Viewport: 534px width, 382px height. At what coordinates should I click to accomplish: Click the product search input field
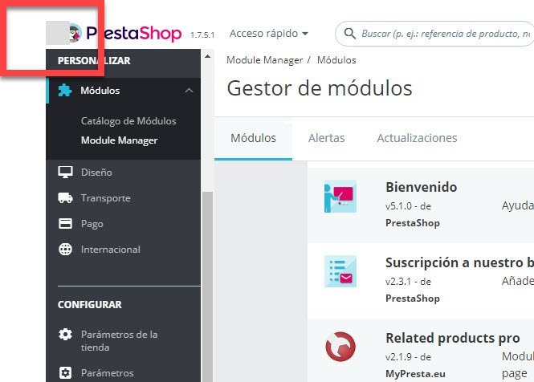[446, 34]
